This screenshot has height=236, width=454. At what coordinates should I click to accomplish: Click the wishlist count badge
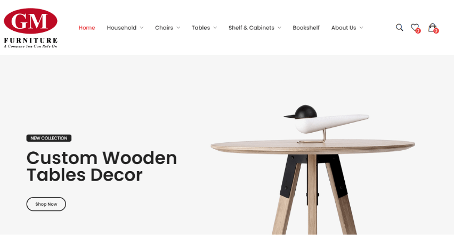click(418, 31)
